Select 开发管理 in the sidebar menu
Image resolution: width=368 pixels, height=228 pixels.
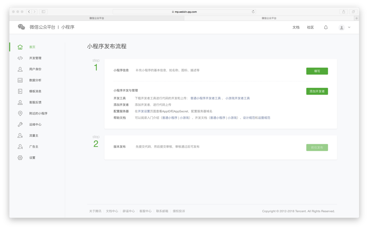click(x=35, y=58)
